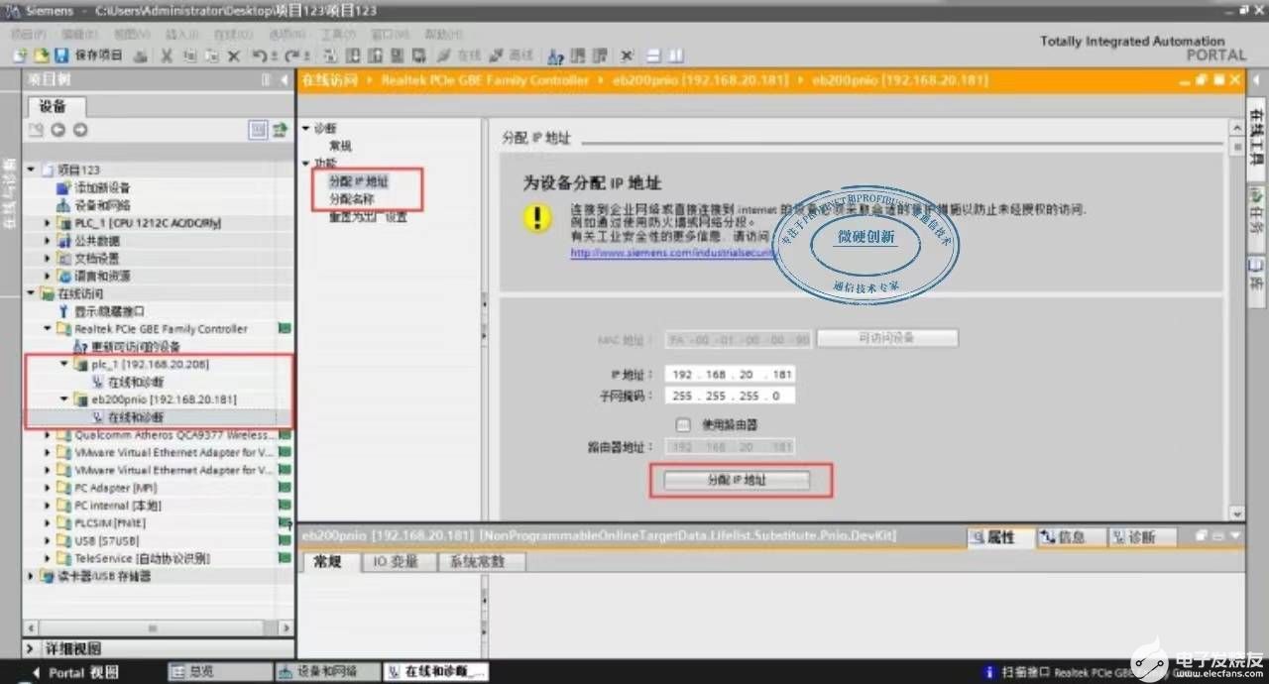Click the Go offline 离线 toolbar icon
This screenshot has height=684, width=1269.
pyautogui.click(x=513, y=56)
